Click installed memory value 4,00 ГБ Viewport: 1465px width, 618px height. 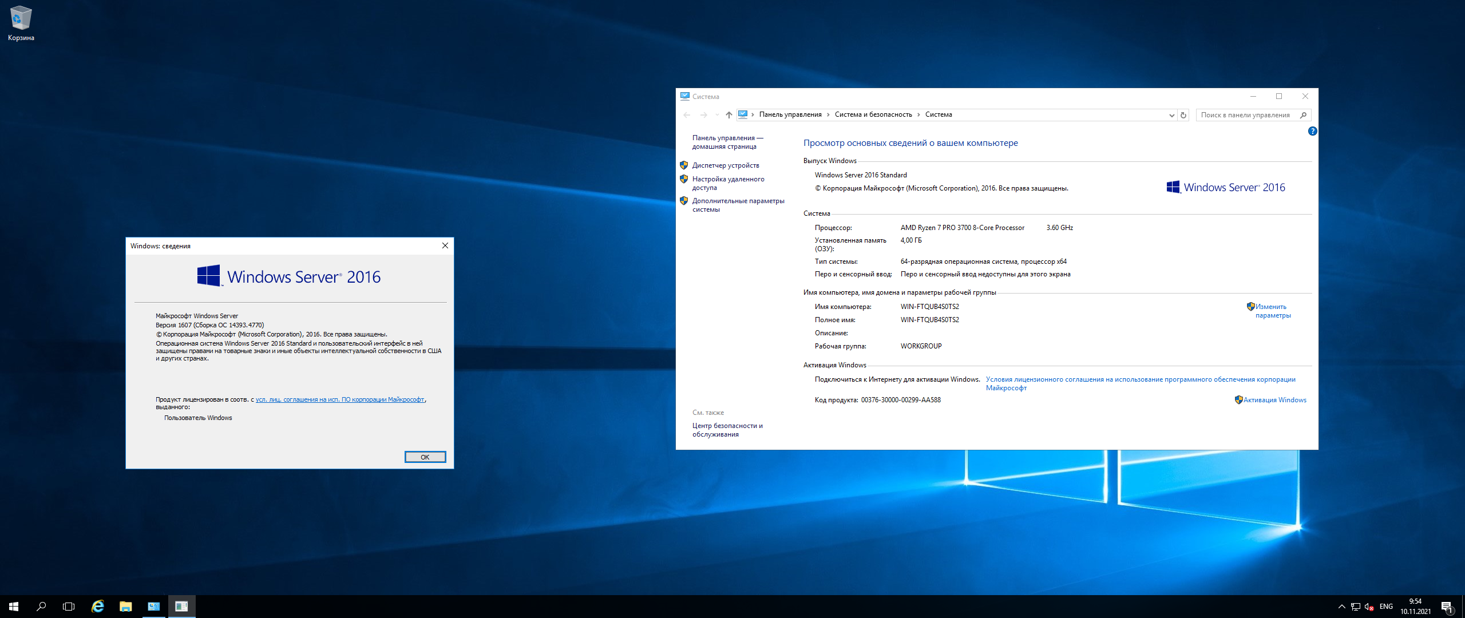[x=911, y=240]
